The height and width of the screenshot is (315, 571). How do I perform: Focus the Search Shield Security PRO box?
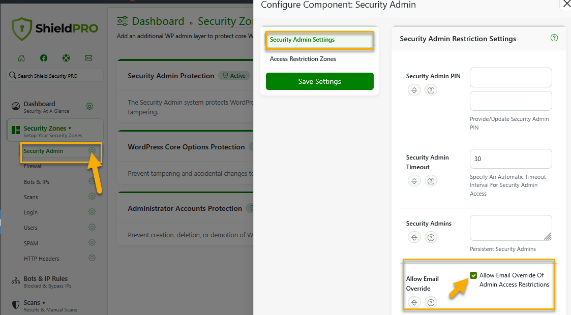tap(55, 76)
